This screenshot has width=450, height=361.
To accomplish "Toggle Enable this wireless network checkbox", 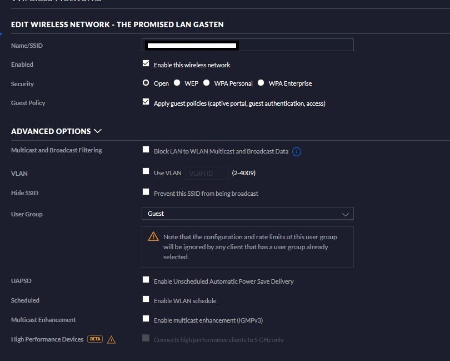I will click(146, 64).
